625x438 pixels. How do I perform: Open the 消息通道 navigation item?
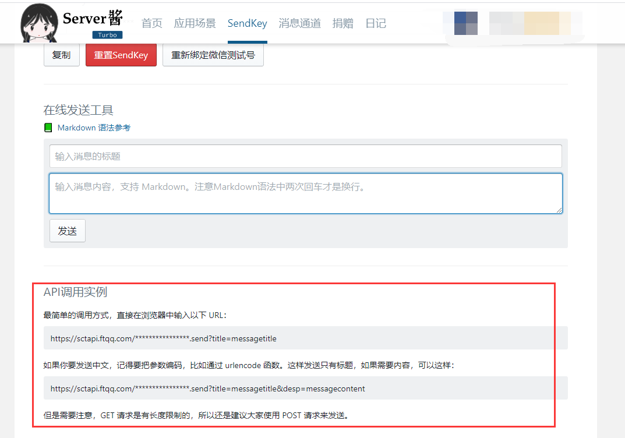click(300, 23)
